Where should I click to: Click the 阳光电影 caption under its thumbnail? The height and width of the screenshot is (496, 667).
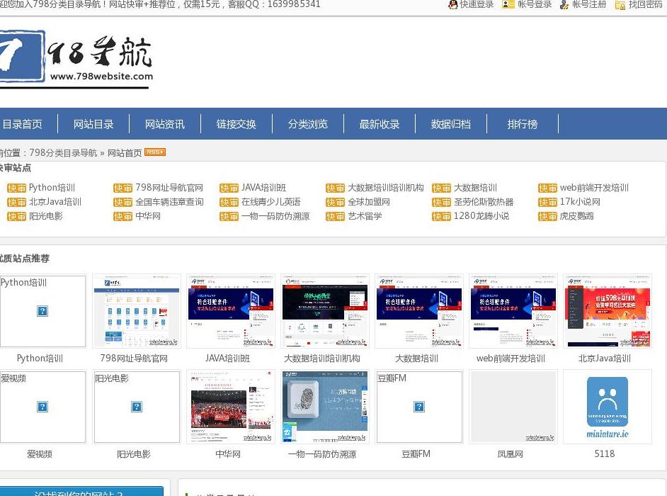(x=134, y=454)
